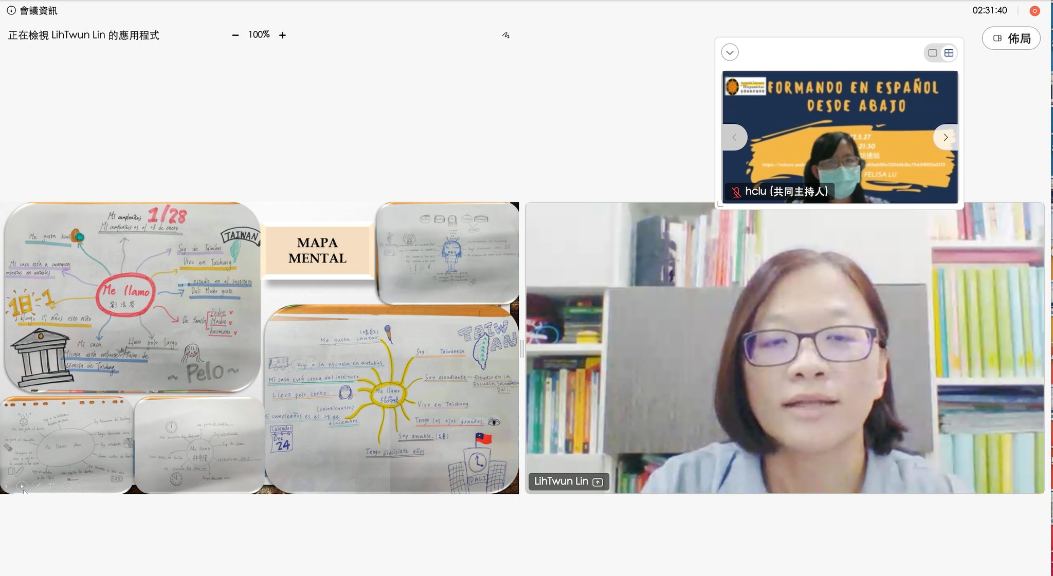Image resolution: width=1053 pixels, height=576 pixels.
Task: Click hclu's muted microphone icon
Action: click(x=736, y=192)
